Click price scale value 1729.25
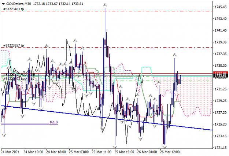229x156 pixels. [x=221, y=101]
